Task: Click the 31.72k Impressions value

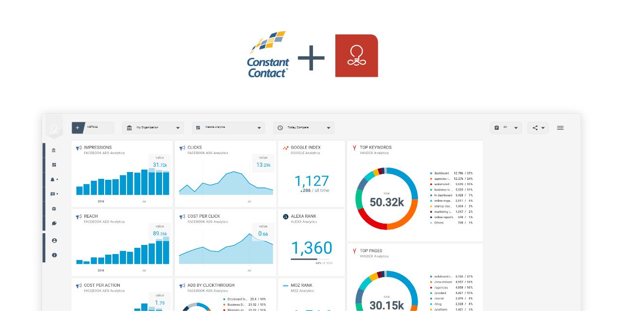Action: tap(160, 165)
